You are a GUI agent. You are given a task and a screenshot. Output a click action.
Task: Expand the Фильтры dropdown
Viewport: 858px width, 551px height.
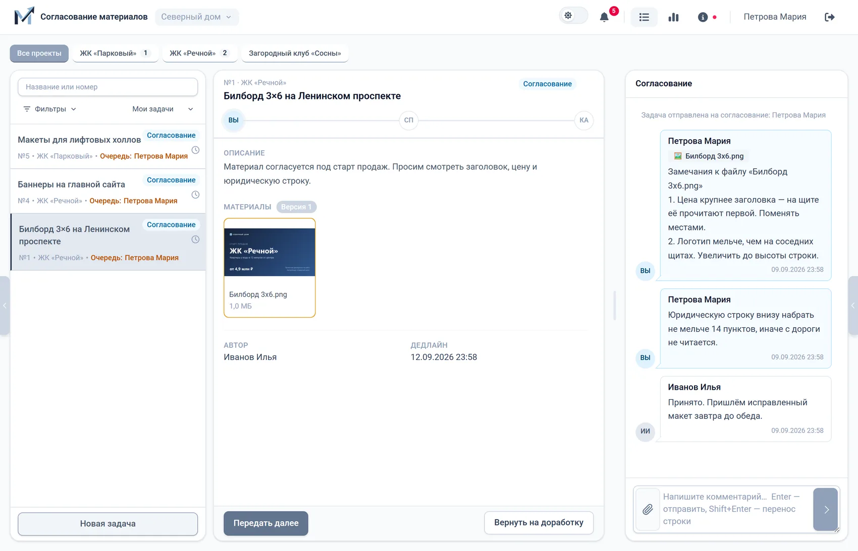50,109
